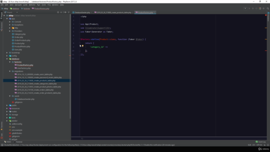Open the File menu
Image resolution: width=270 pixels, height=152 pixels.
click(2, 5)
